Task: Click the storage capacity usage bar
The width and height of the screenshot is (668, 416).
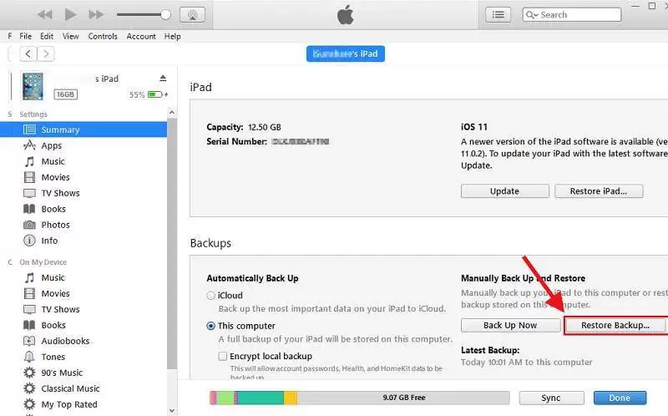Action: [x=360, y=398]
